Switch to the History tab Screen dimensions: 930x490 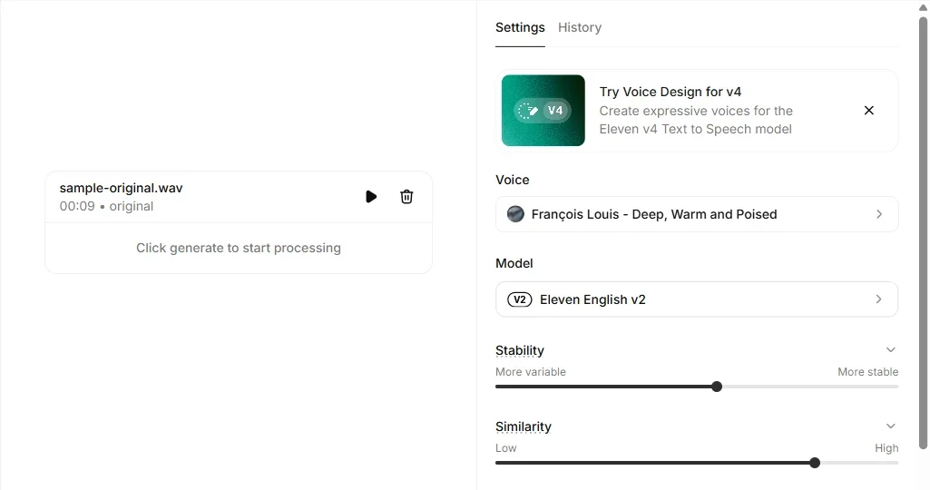tap(580, 27)
